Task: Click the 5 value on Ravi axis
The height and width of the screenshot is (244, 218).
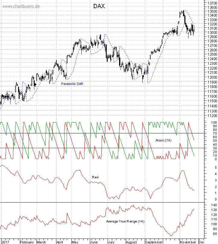Action: (x=216, y=168)
